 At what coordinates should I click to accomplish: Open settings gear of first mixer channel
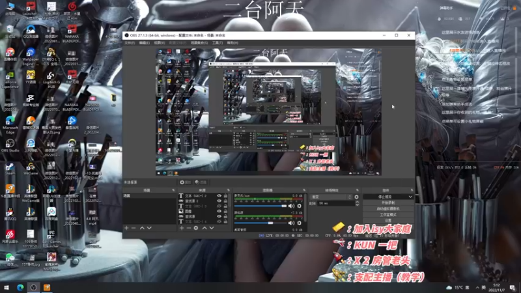pyautogui.click(x=300, y=206)
